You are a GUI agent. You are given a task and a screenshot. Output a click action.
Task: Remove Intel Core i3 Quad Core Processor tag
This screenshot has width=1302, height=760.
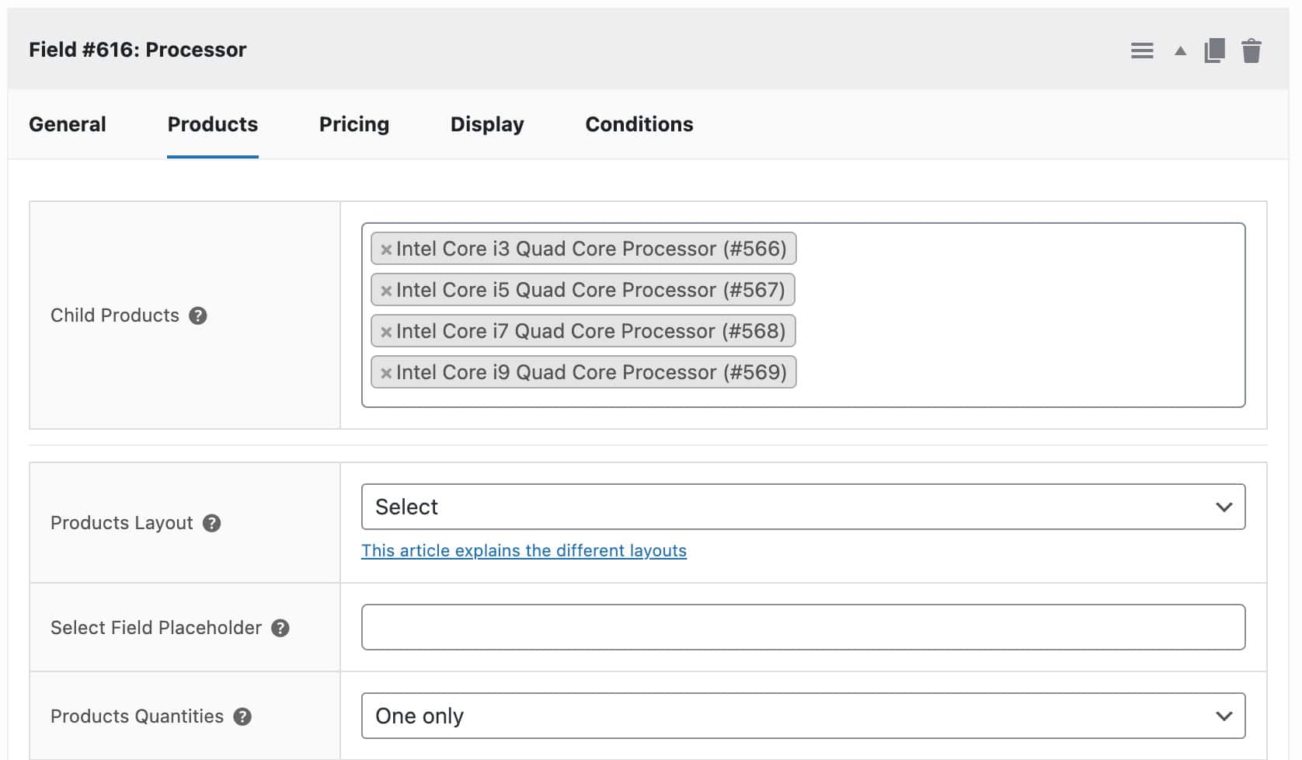386,249
